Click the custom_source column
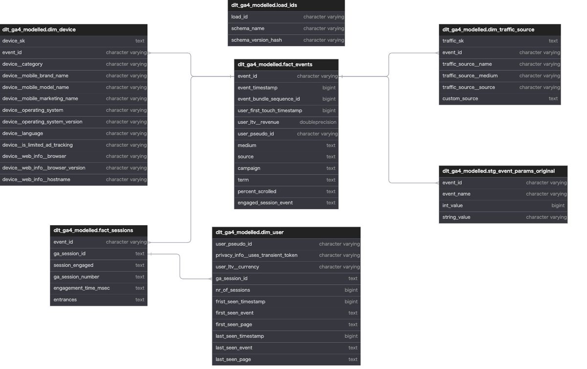 [x=500, y=98]
